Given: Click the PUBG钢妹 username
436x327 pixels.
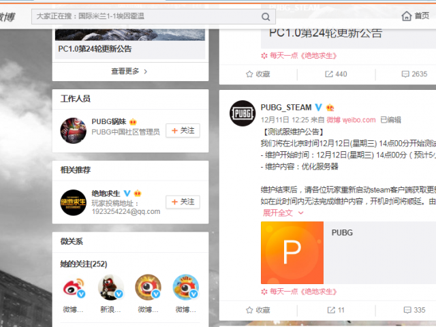Looking at the screenshot, I should tap(109, 121).
